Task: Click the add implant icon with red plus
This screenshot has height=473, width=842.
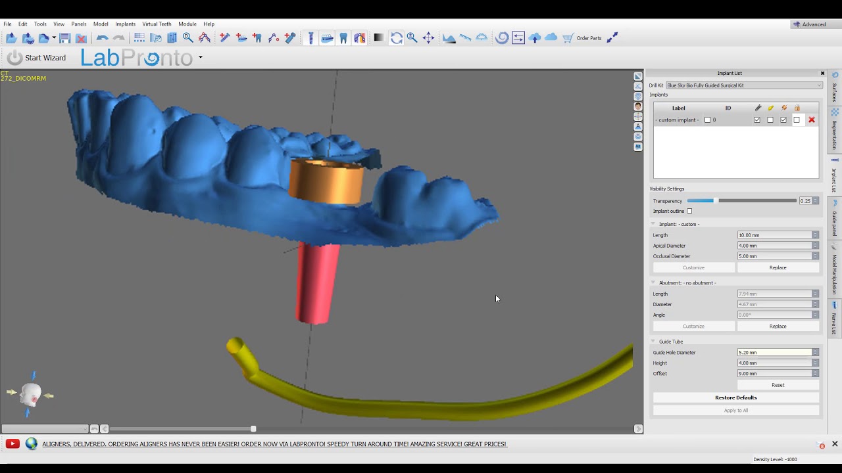Action: coord(224,38)
